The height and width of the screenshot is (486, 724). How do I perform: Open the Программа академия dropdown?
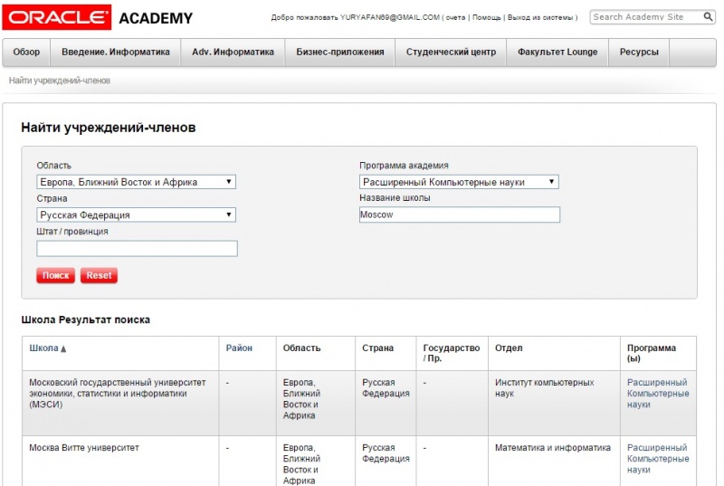[x=459, y=182]
